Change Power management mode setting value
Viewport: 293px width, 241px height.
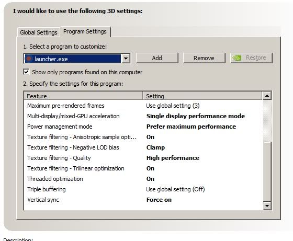191,127
